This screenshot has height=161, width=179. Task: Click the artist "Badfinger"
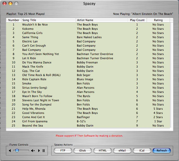pyautogui.click(x=83, y=117)
